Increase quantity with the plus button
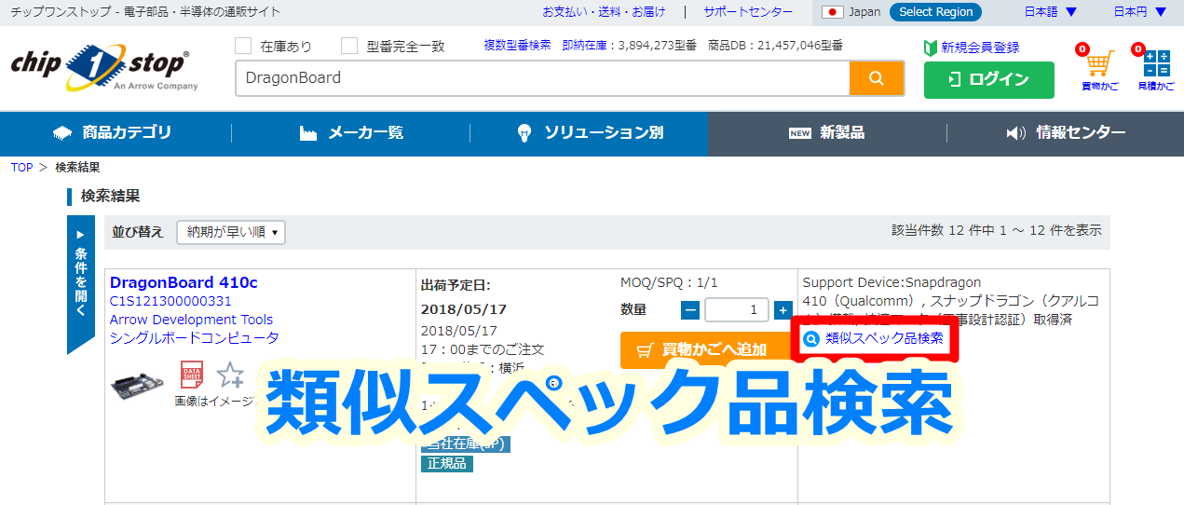This screenshot has width=1184, height=505. click(x=783, y=310)
